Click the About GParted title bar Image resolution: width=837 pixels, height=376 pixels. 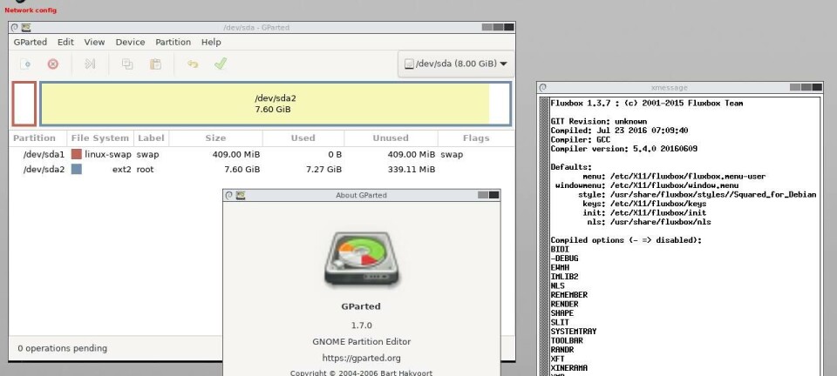tap(361, 195)
